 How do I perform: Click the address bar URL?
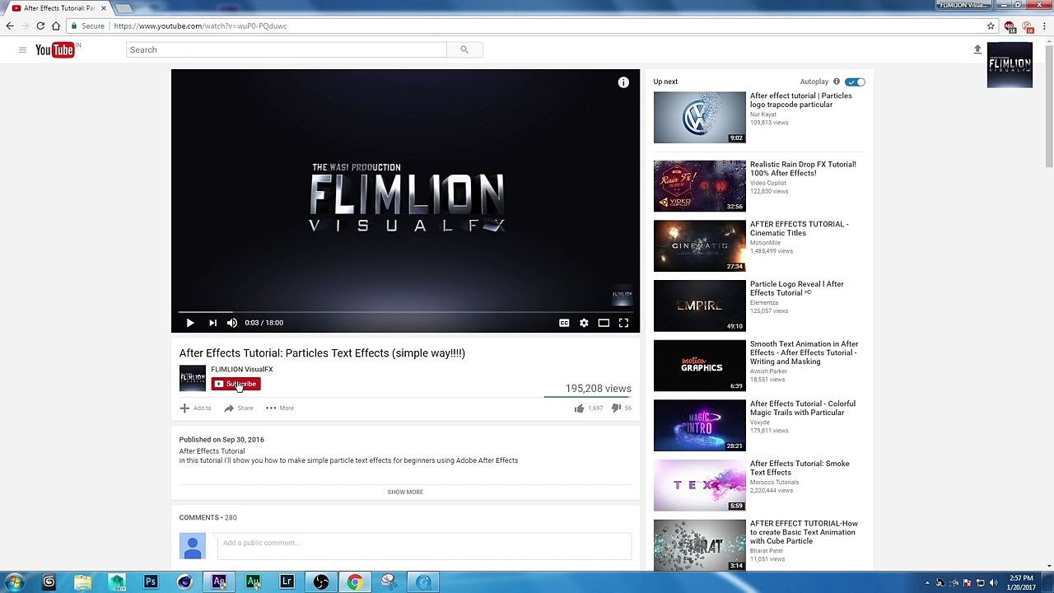point(201,26)
